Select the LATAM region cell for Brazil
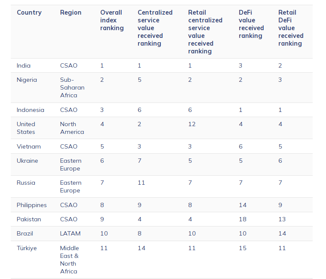This screenshot has width=326, height=279. 70,233
